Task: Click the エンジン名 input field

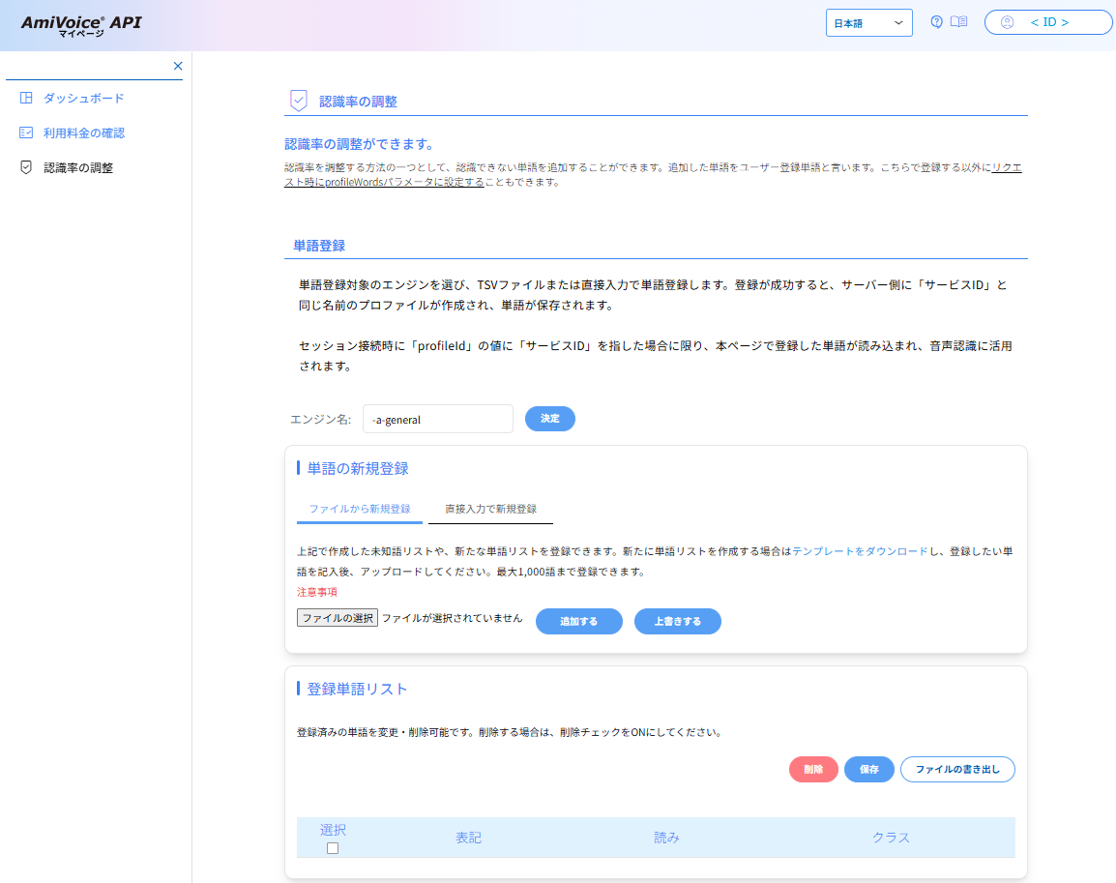Action: click(437, 420)
